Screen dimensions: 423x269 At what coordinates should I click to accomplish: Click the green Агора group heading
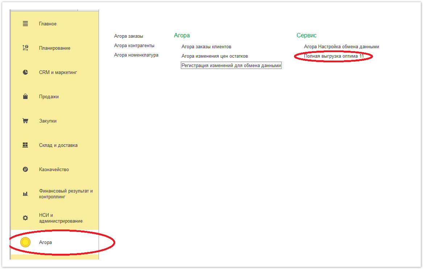182,35
